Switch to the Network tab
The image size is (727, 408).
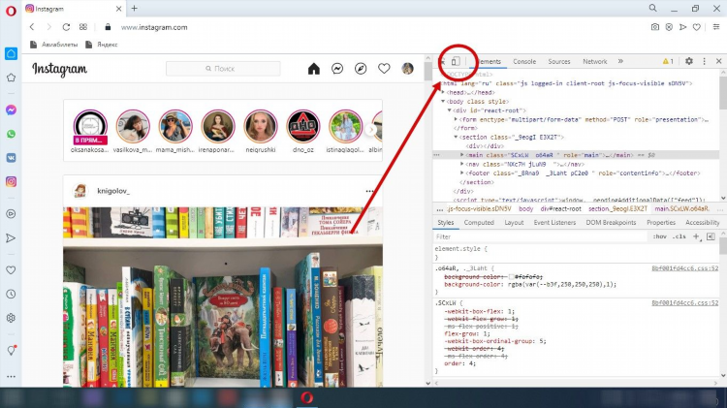pos(595,61)
